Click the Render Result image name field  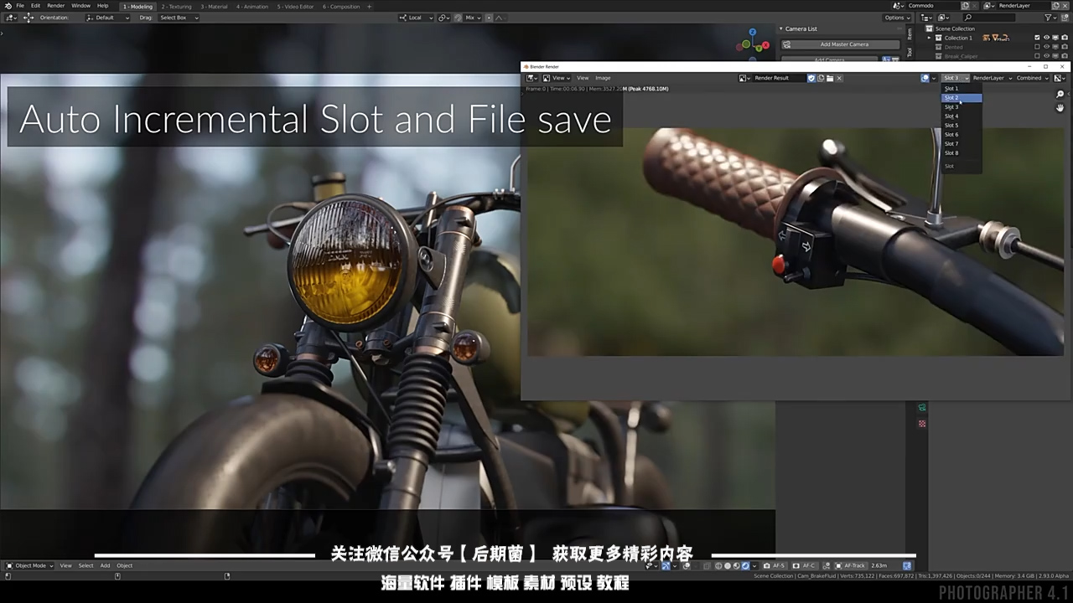[778, 78]
